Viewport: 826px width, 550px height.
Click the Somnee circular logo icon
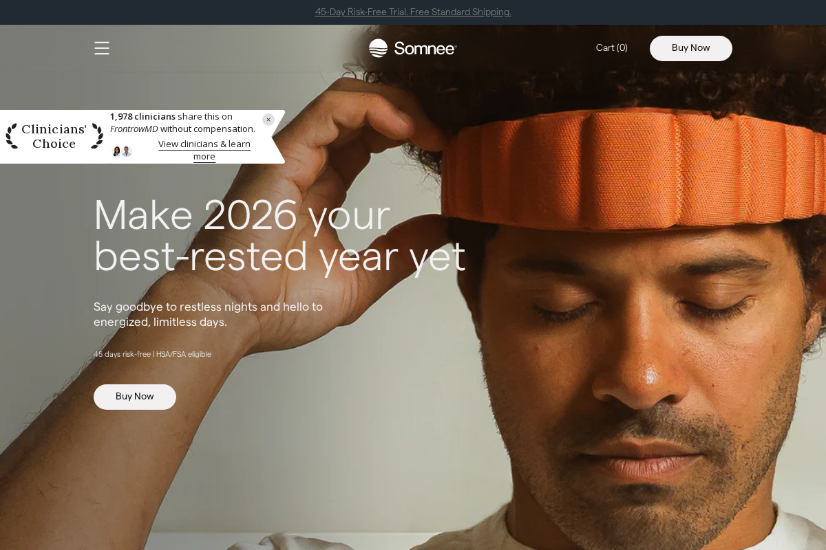(x=378, y=48)
